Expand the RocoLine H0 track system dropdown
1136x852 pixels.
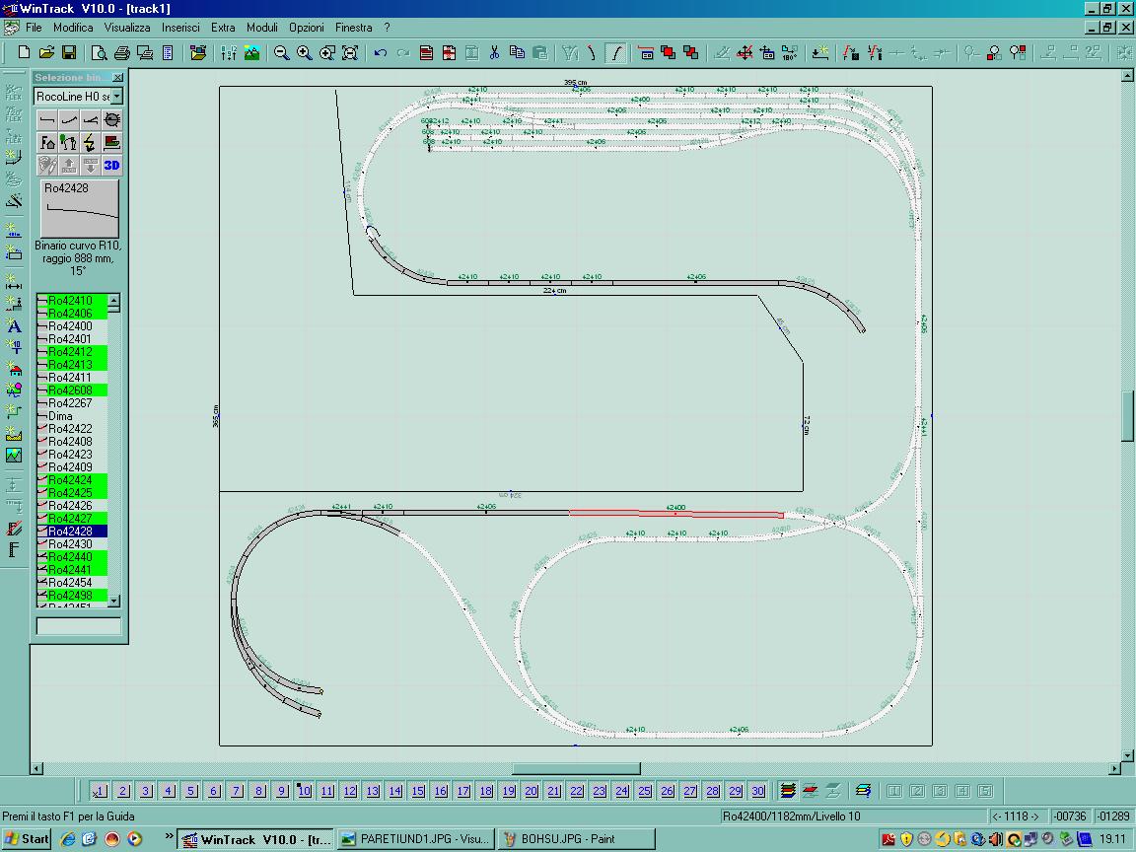click(x=116, y=97)
